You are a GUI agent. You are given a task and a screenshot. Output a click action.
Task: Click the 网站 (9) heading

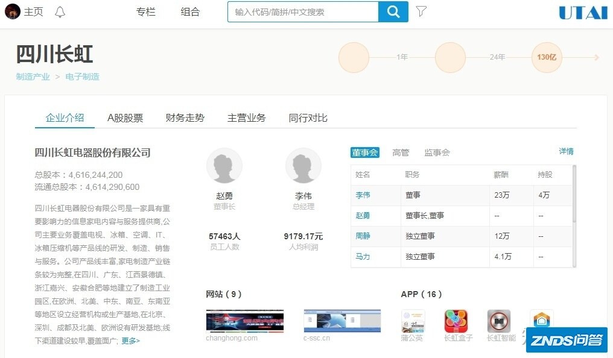(224, 294)
